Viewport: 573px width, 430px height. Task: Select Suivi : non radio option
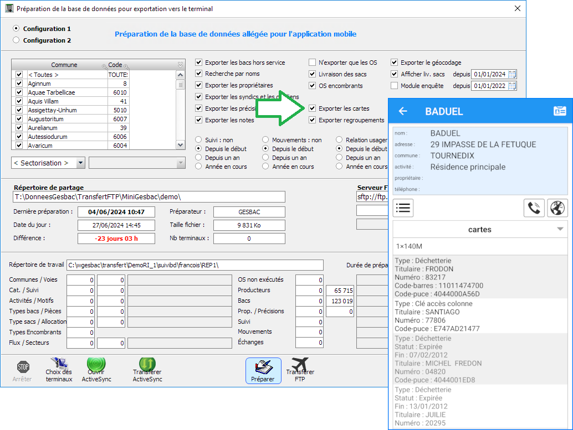click(199, 140)
